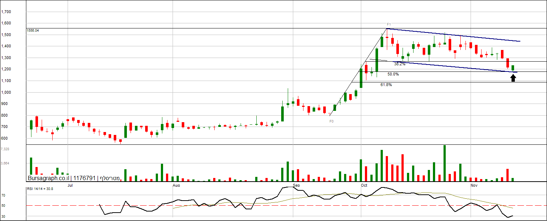The height and width of the screenshot is (221, 547).
Task: Click the 7,328 volume scale label
Action: click(5, 149)
